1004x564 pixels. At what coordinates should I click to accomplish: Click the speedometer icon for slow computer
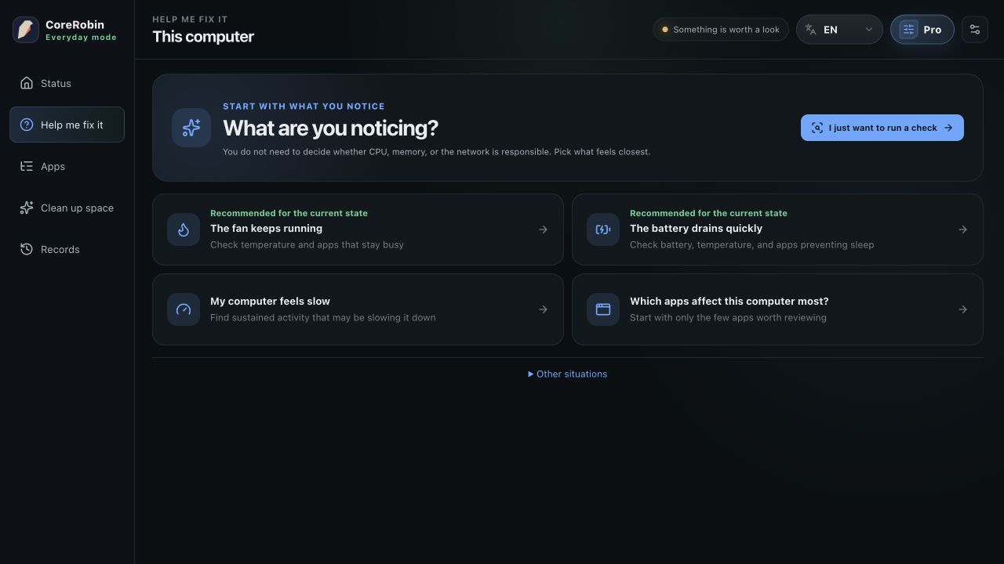[x=184, y=309]
